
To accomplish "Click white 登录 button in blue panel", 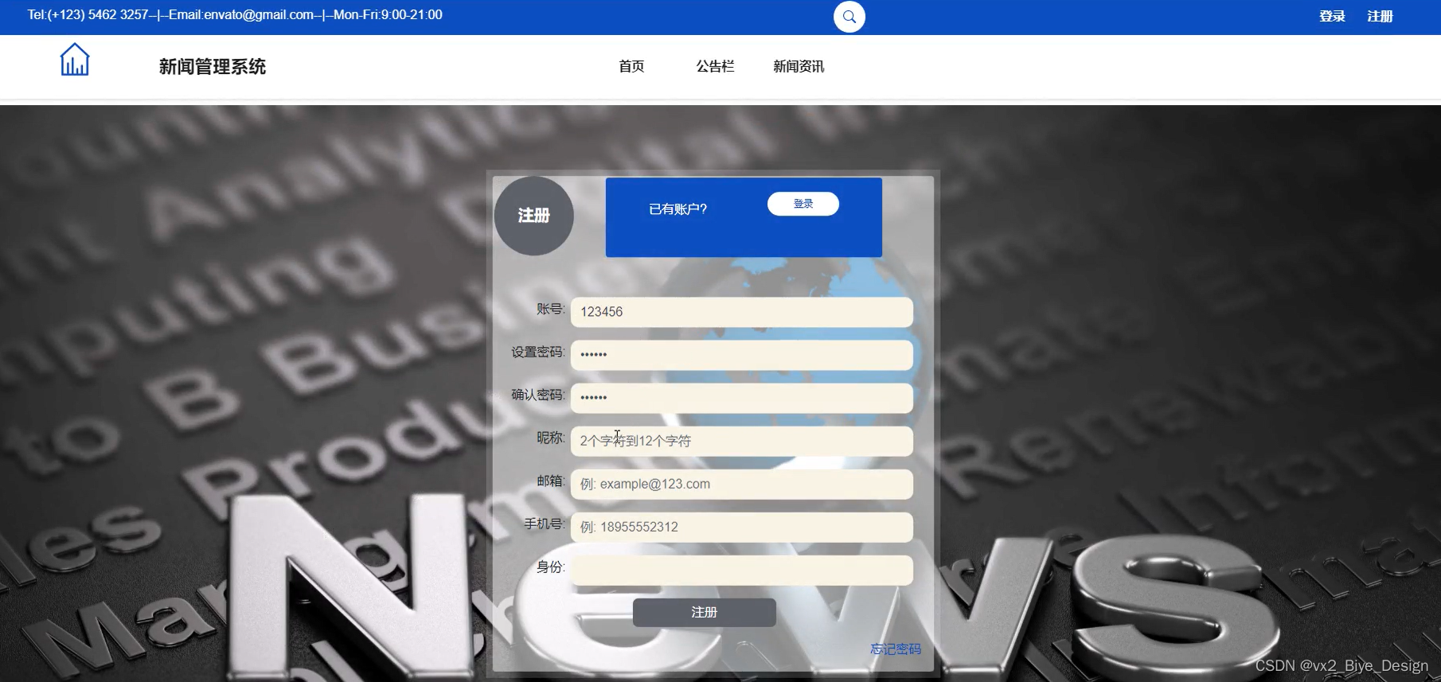I will pyautogui.click(x=803, y=204).
